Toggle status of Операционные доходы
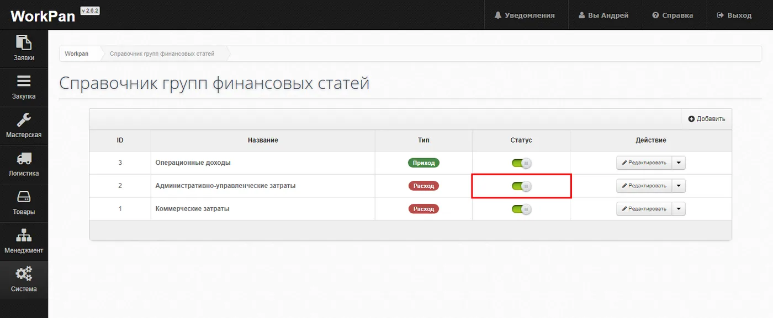 click(521, 163)
